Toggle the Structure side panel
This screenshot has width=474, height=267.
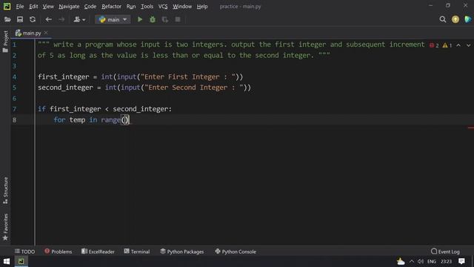coord(5,190)
